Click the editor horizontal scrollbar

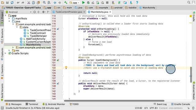point(114,101)
